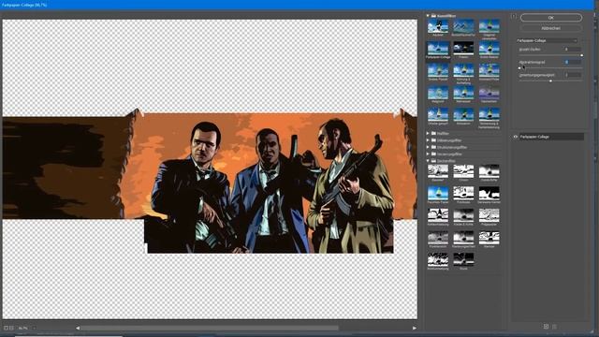Select the Neonschein filter thumbnail
The width and height of the screenshot is (599, 337).
489,93
